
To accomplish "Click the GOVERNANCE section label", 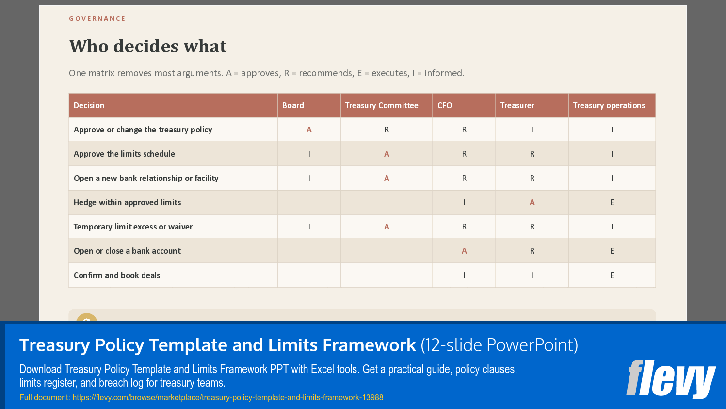I will point(97,19).
